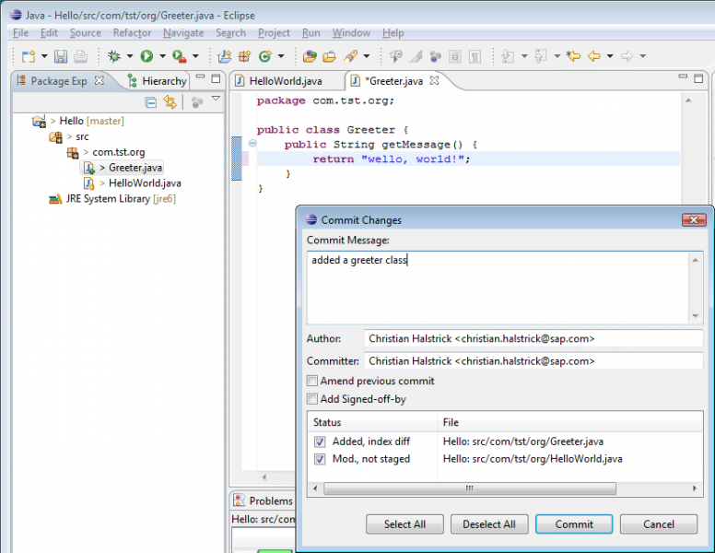This screenshot has width=715, height=553.
Task: Switch to the HelloWorld.java editor tab
Action: (285, 81)
